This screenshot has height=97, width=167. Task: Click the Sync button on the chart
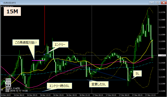click(8, 80)
